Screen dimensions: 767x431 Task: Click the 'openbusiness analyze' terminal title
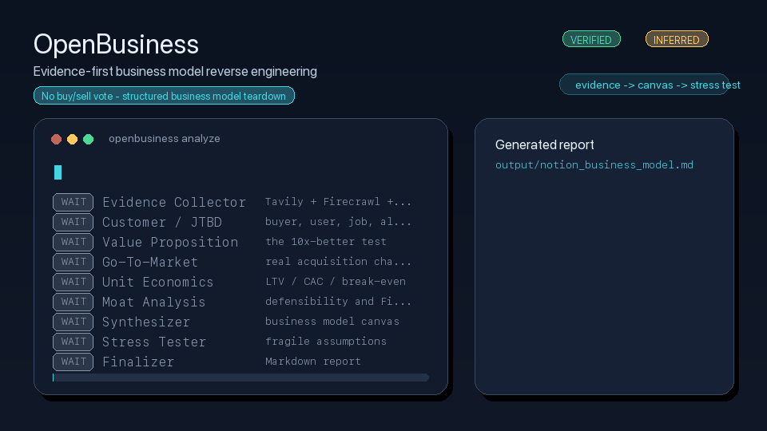(x=165, y=139)
